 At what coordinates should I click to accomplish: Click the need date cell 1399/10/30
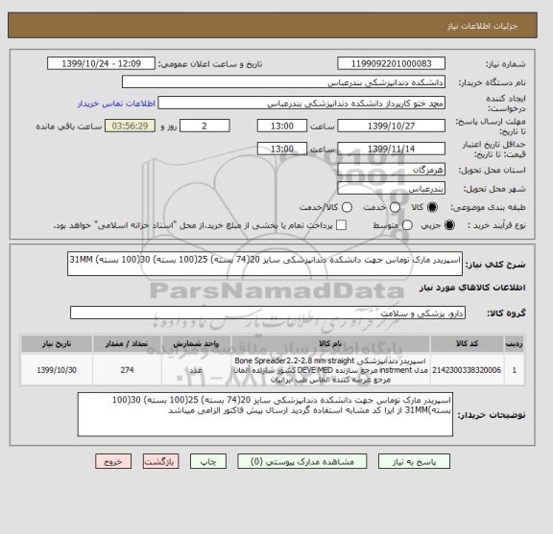click(x=57, y=370)
